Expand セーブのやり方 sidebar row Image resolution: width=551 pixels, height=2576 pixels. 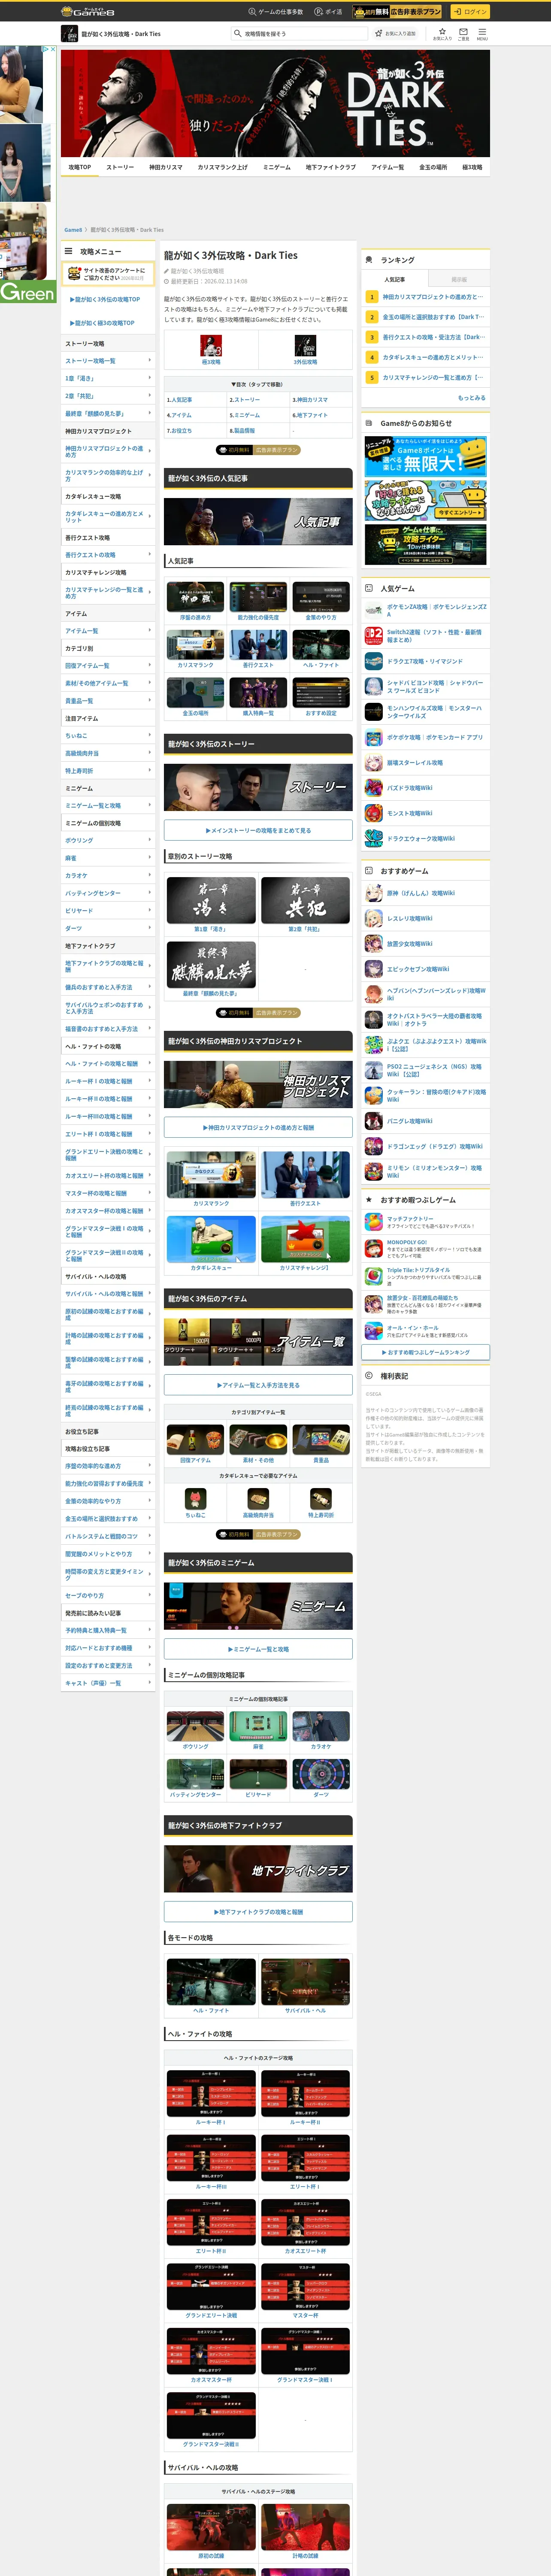pyautogui.click(x=108, y=1595)
